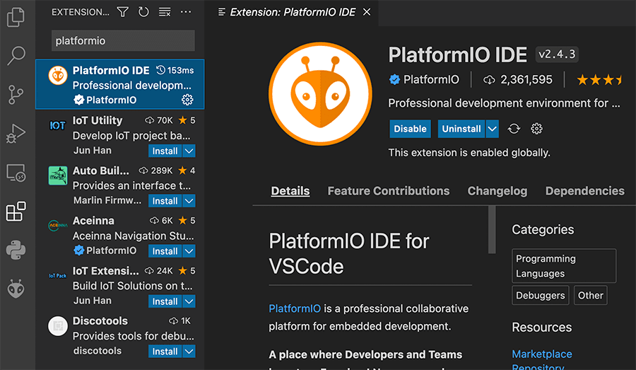
Task: Click the Other category tag
Action: [x=590, y=295]
